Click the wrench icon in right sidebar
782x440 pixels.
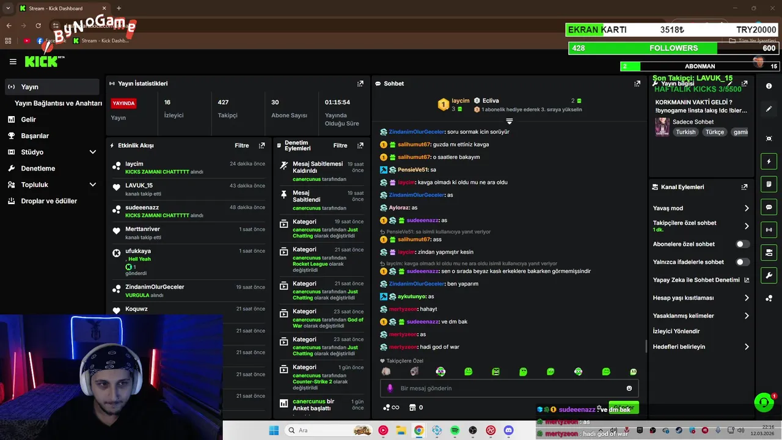(x=769, y=276)
